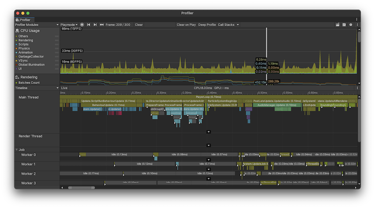Open the Call Stacks dropdown
The height and width of the screenshot is (208, 375).
[228, 25]
